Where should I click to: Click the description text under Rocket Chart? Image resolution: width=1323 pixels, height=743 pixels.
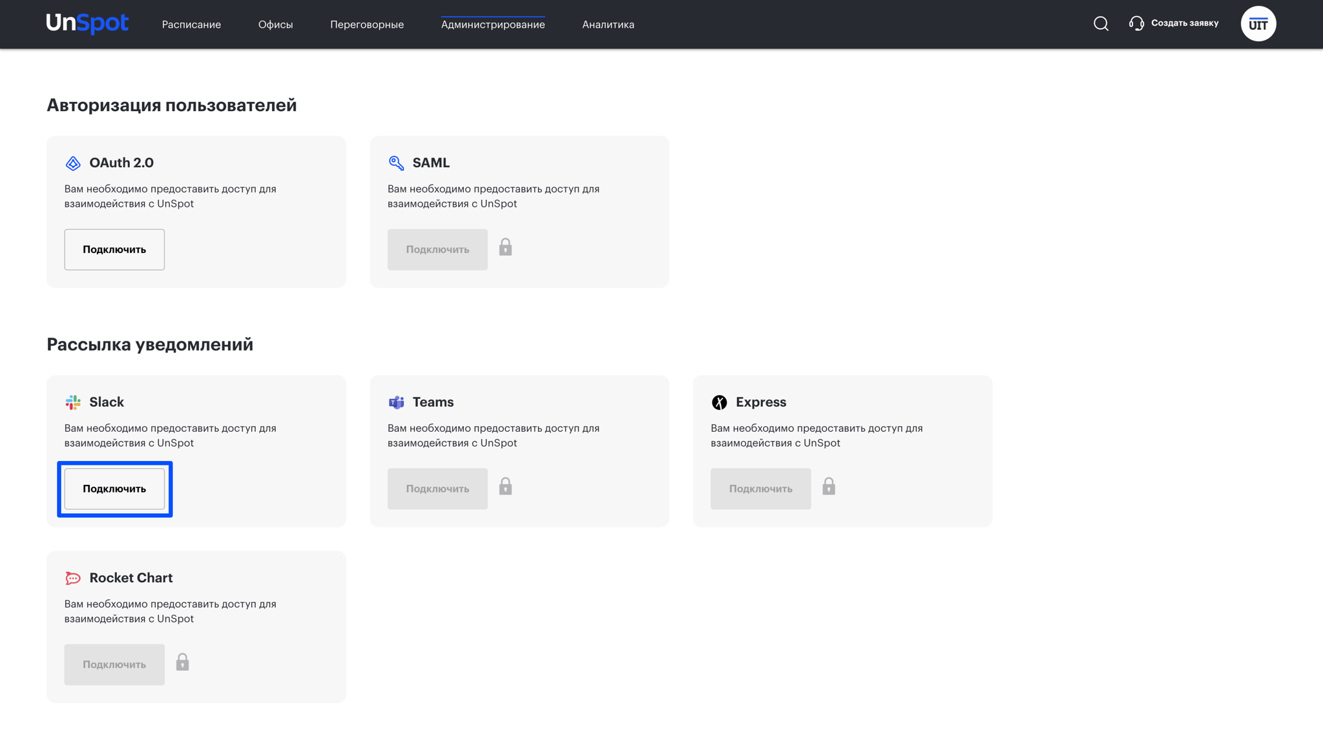click(171, 611)
